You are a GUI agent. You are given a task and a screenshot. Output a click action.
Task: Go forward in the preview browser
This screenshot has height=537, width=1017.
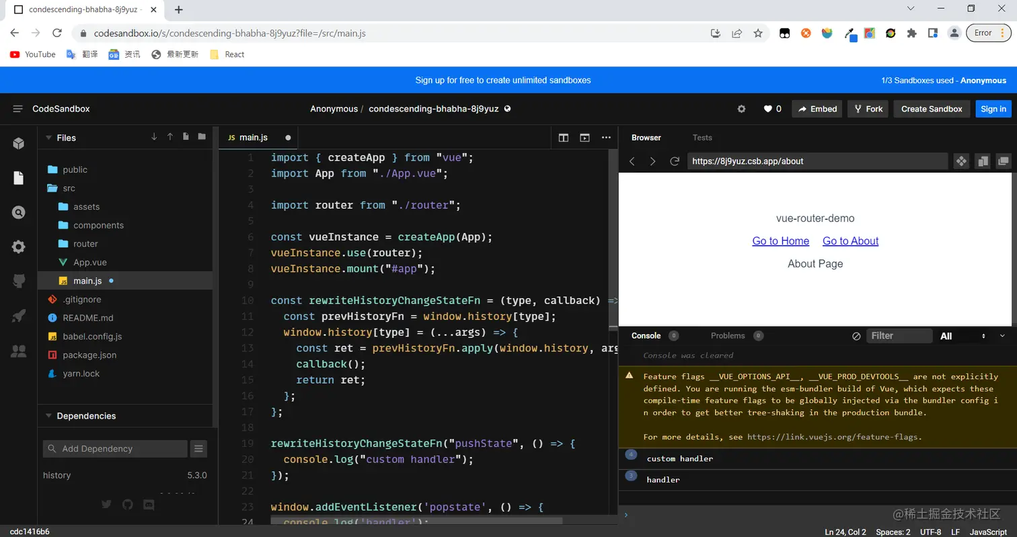tap(652, 161)
